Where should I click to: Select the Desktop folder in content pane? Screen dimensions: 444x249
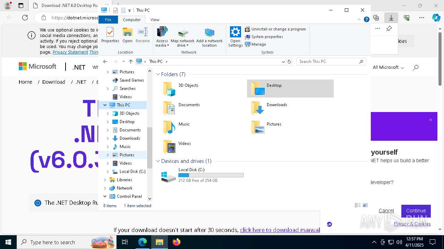pos(290,89)
